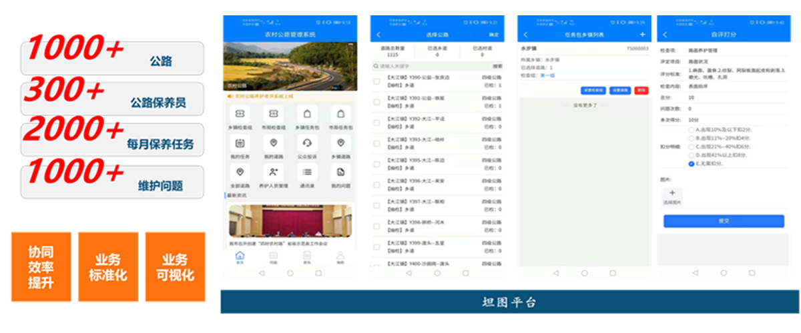This screenshot has height=333, width=801.
Task: Click the red delete button for 永步镇
Action: pos(641,90)
